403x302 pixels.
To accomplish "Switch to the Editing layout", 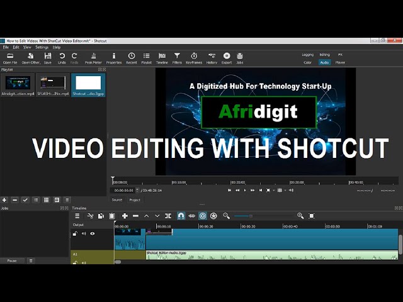I will point(325,55).
